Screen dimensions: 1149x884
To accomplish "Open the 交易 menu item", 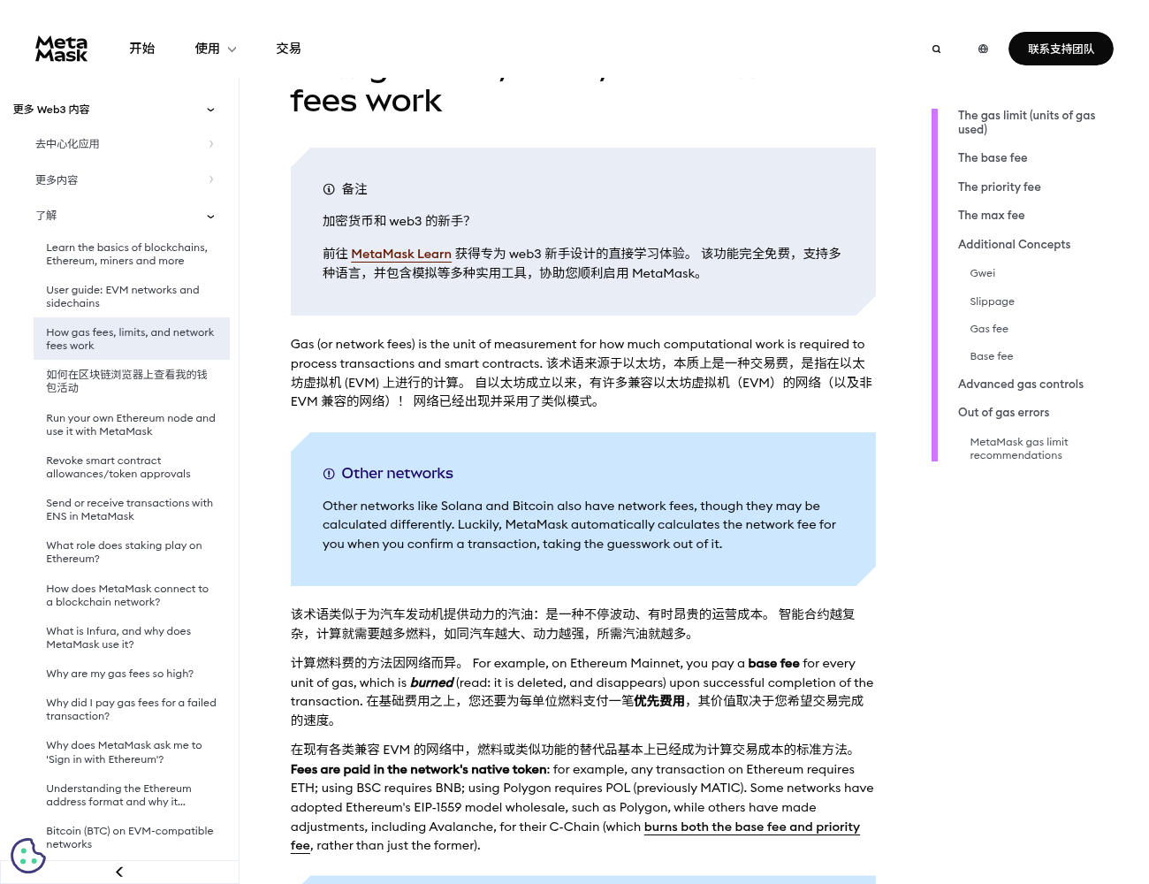I will pos(288,49).
